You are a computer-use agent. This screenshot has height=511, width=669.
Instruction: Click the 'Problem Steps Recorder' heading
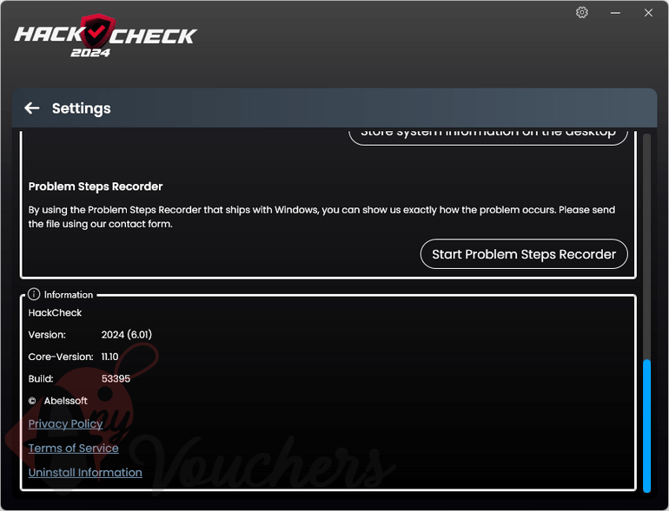coord(96,187)
